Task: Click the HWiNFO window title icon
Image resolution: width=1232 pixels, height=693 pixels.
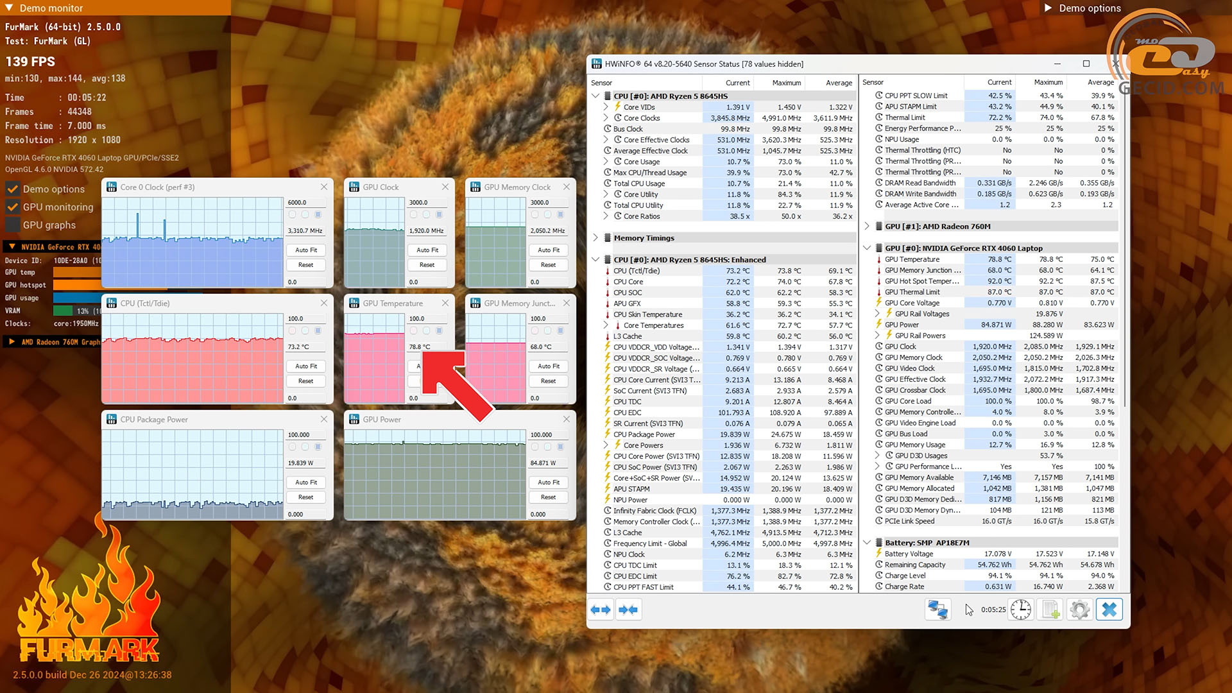Action: pyautogui.click(x=597, y=64)
